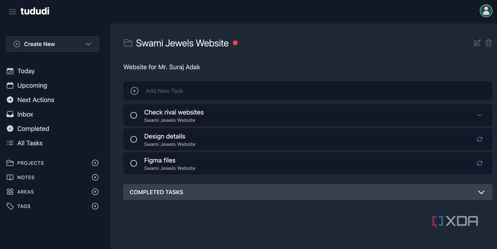This screenshot has width=497, height=249.
Task: Open the All Tasks list icon
Action: 10,143
